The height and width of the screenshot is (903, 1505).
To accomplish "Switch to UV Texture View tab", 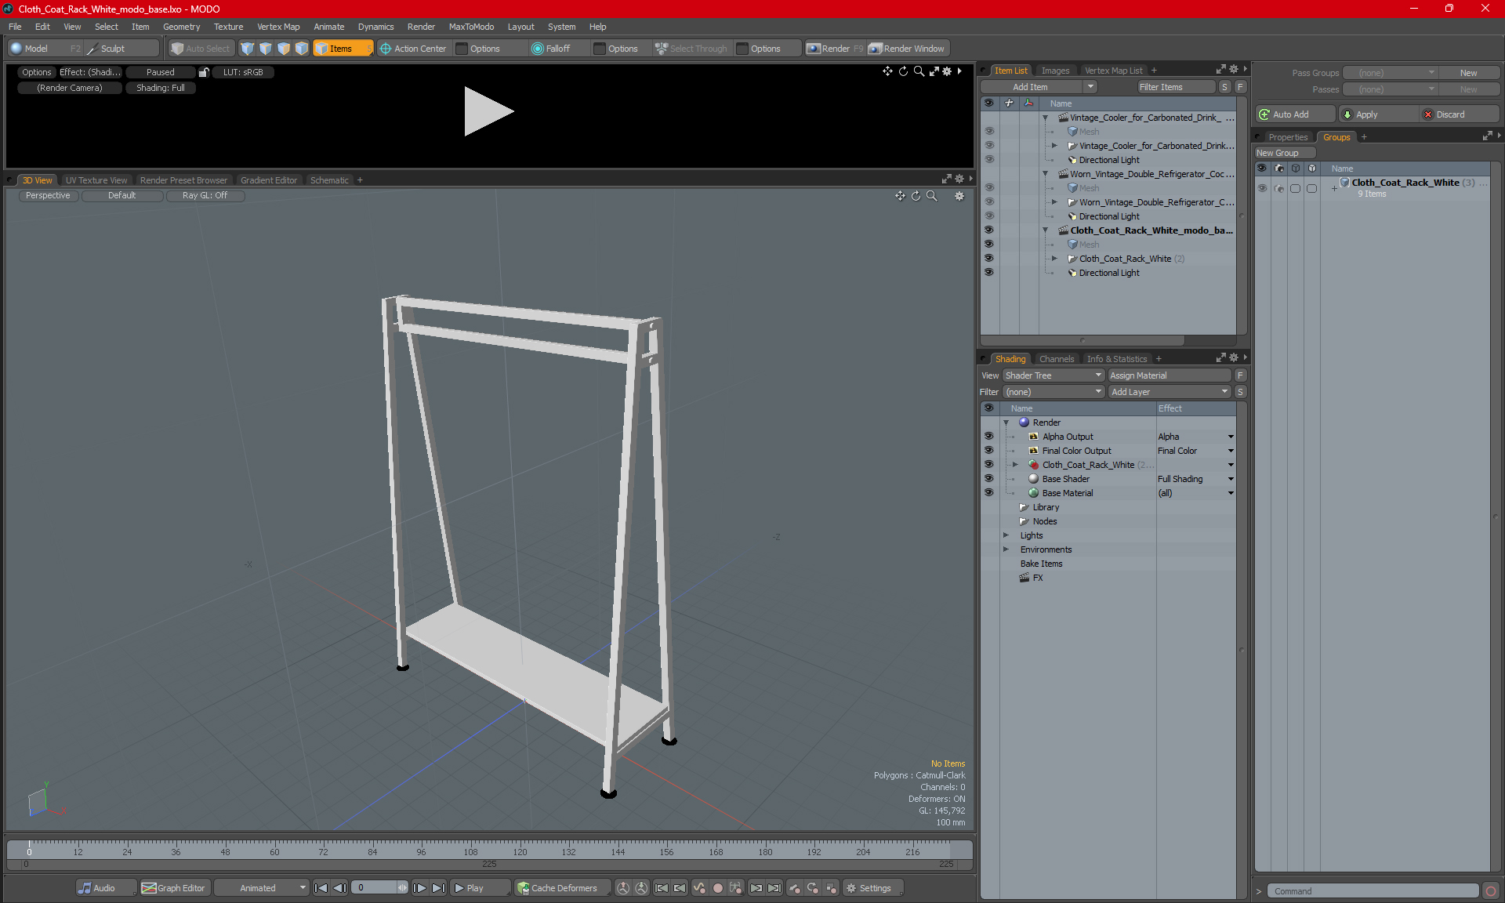I will tap(96, 180).
